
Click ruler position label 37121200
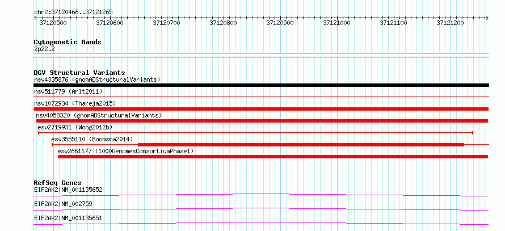pyautogui.click(x=451, y=23)
